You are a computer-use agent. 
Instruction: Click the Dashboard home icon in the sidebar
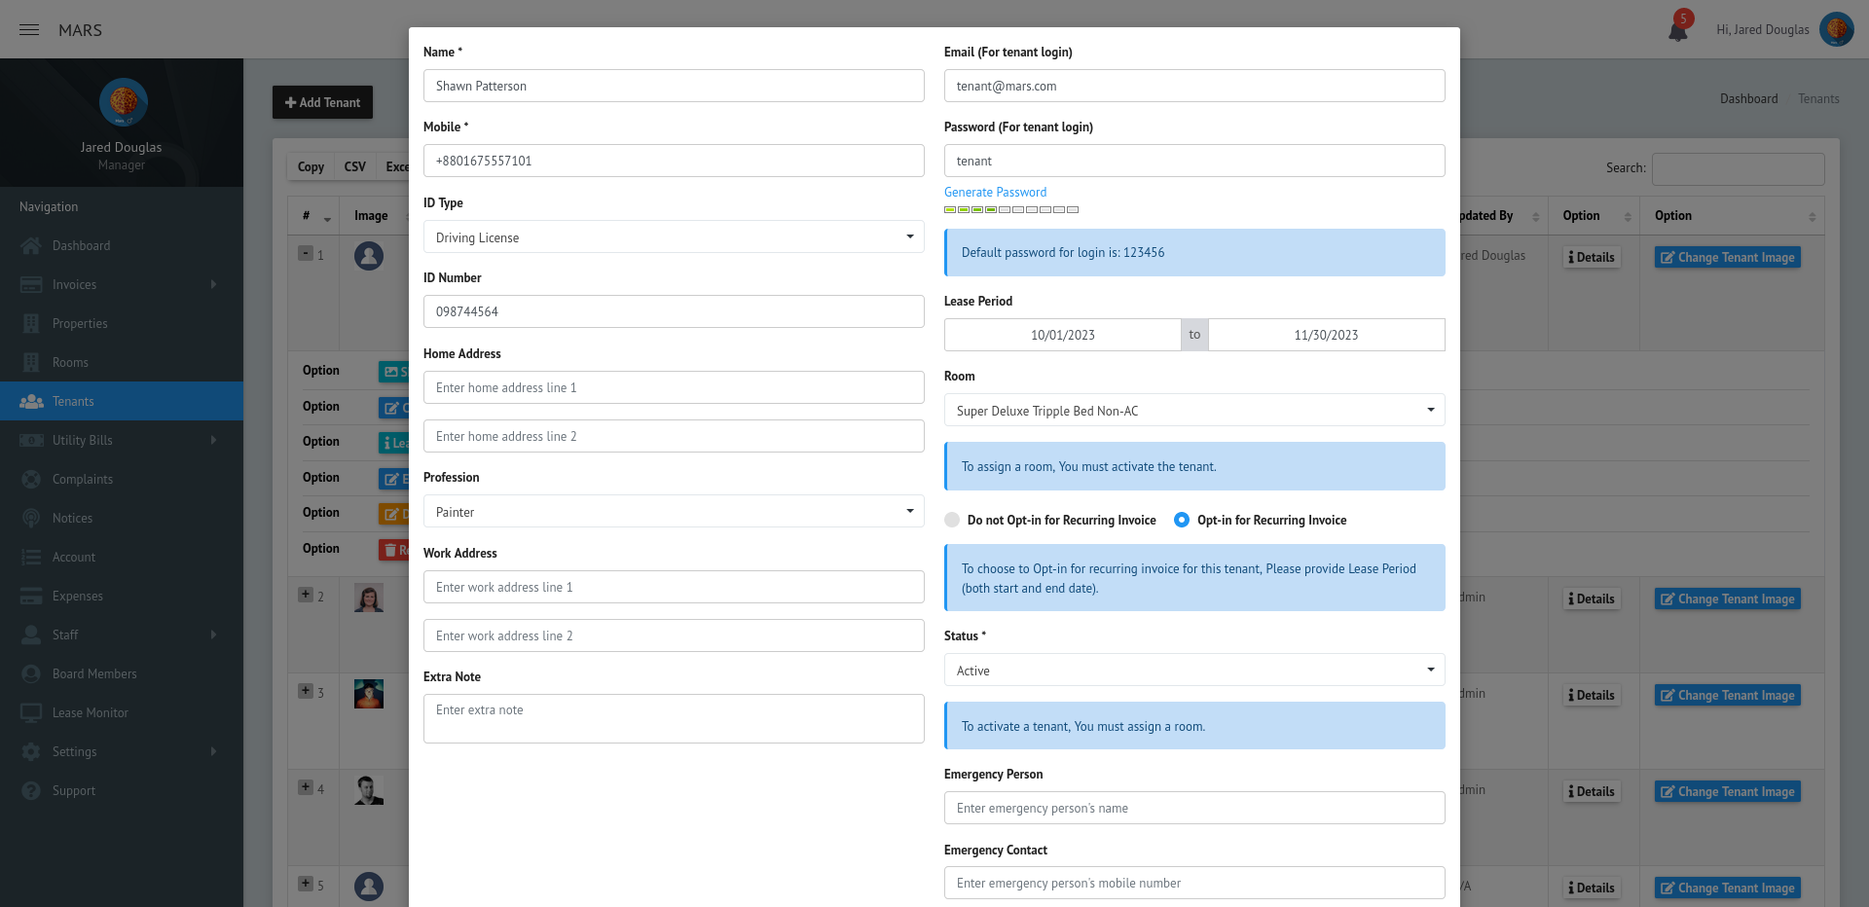[x=31, y=246]
